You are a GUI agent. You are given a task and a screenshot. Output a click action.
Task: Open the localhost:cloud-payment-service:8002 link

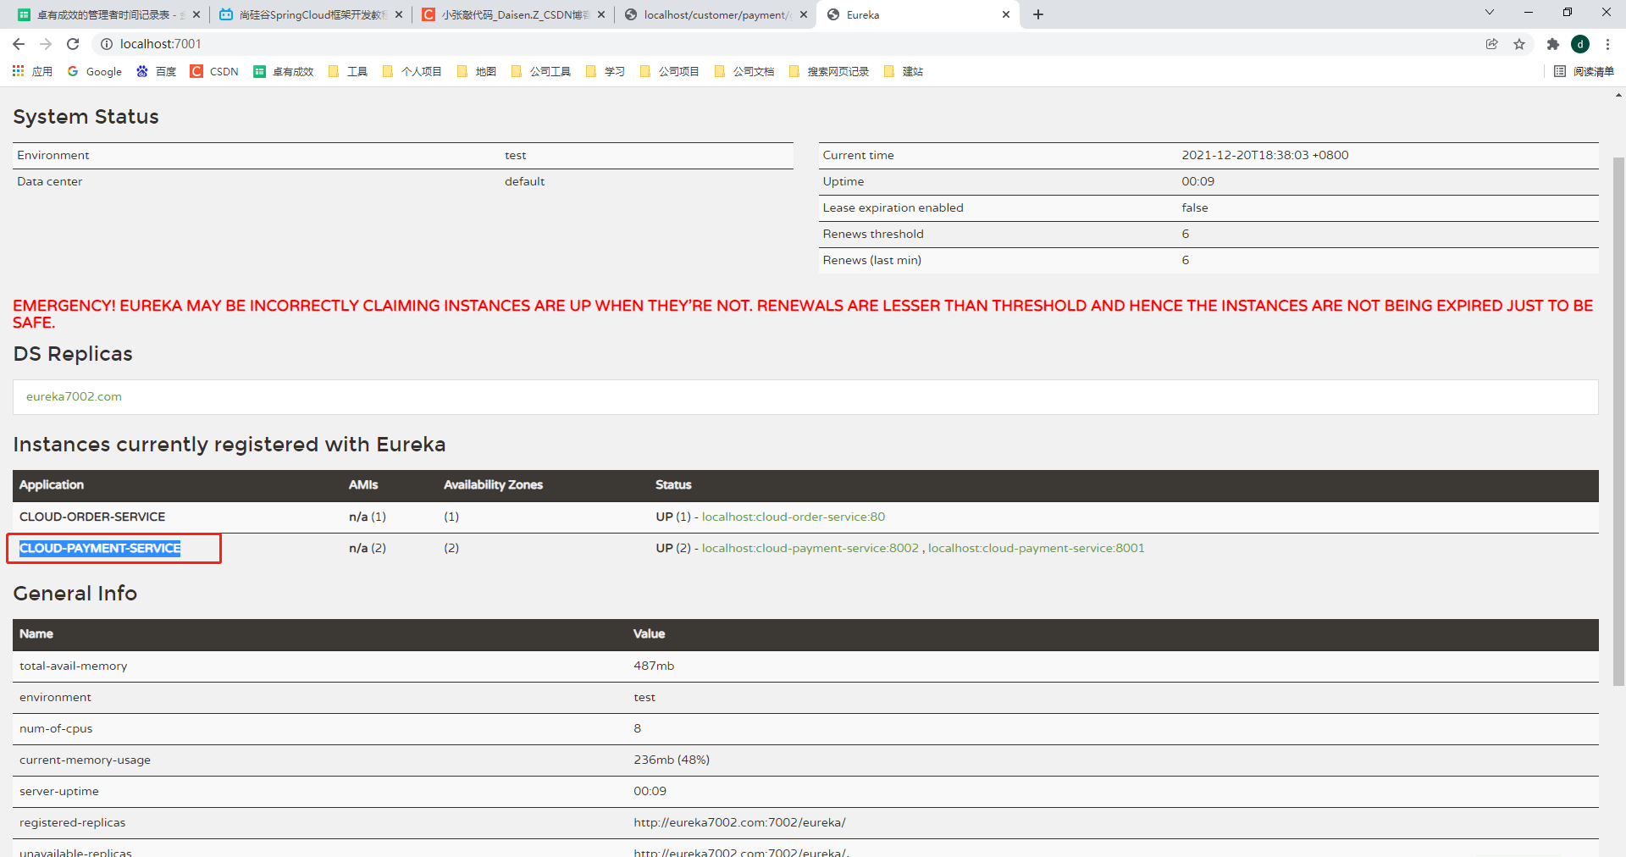click(810, 548)
